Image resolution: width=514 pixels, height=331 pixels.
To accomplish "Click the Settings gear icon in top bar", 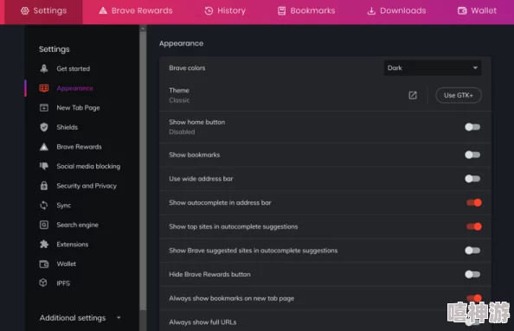I will click(x=25, y=11).
